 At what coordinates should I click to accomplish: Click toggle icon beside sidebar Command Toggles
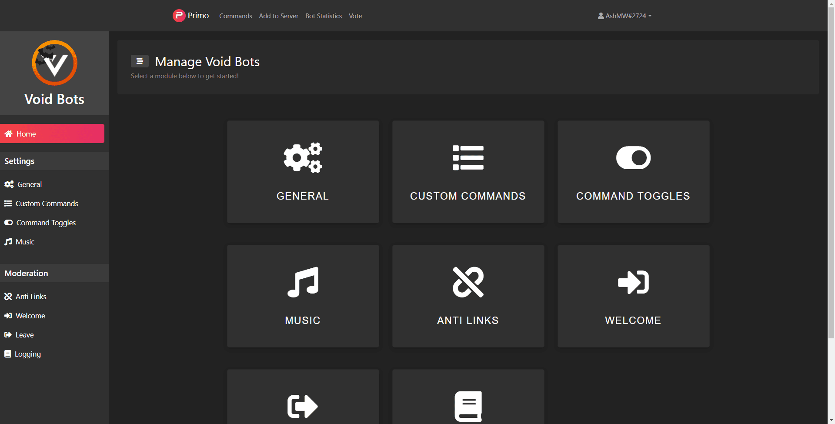(x=8, y=223)
